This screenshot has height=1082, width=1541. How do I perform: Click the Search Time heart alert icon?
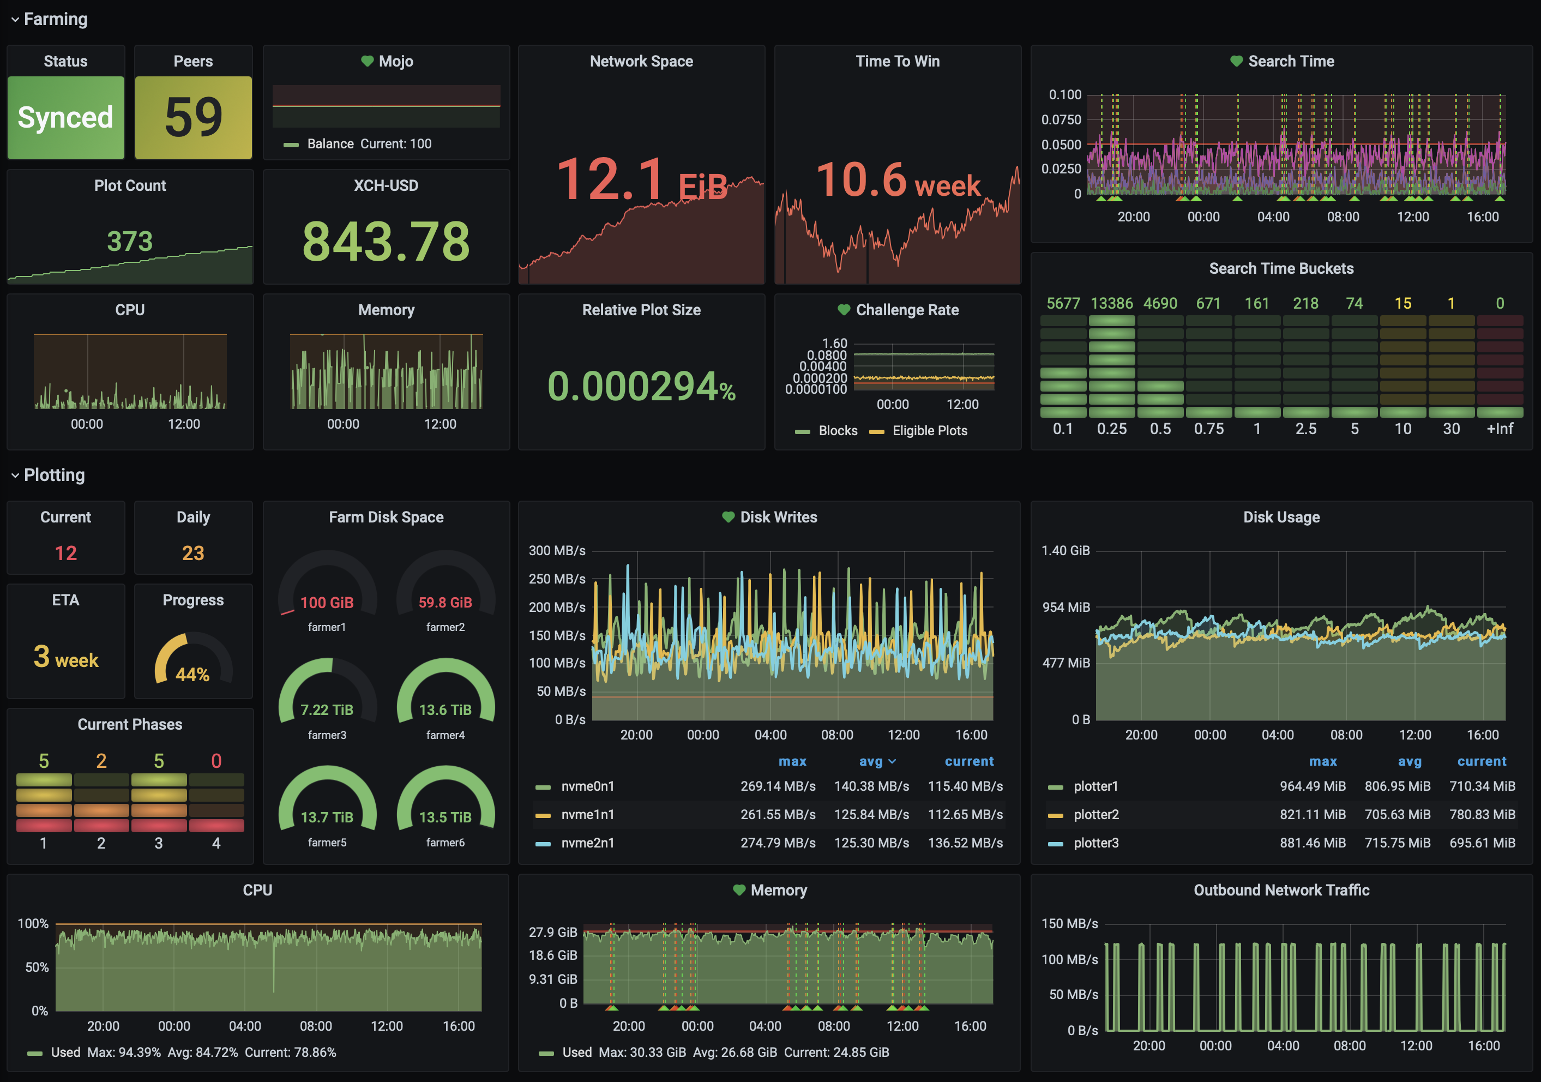pos(1236,61)
